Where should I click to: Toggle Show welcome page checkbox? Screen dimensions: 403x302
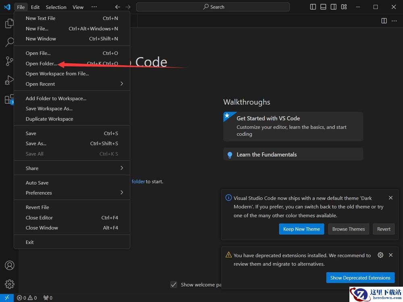[x=174, y=285]
